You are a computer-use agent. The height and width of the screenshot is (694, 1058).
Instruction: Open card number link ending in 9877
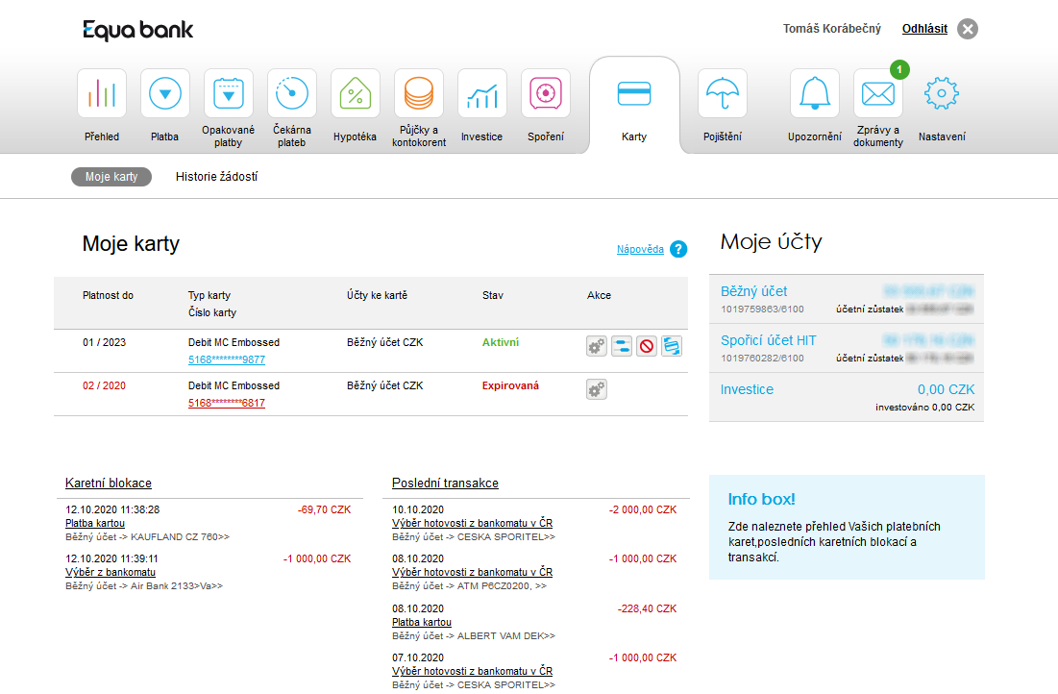(x=227, y=359)
